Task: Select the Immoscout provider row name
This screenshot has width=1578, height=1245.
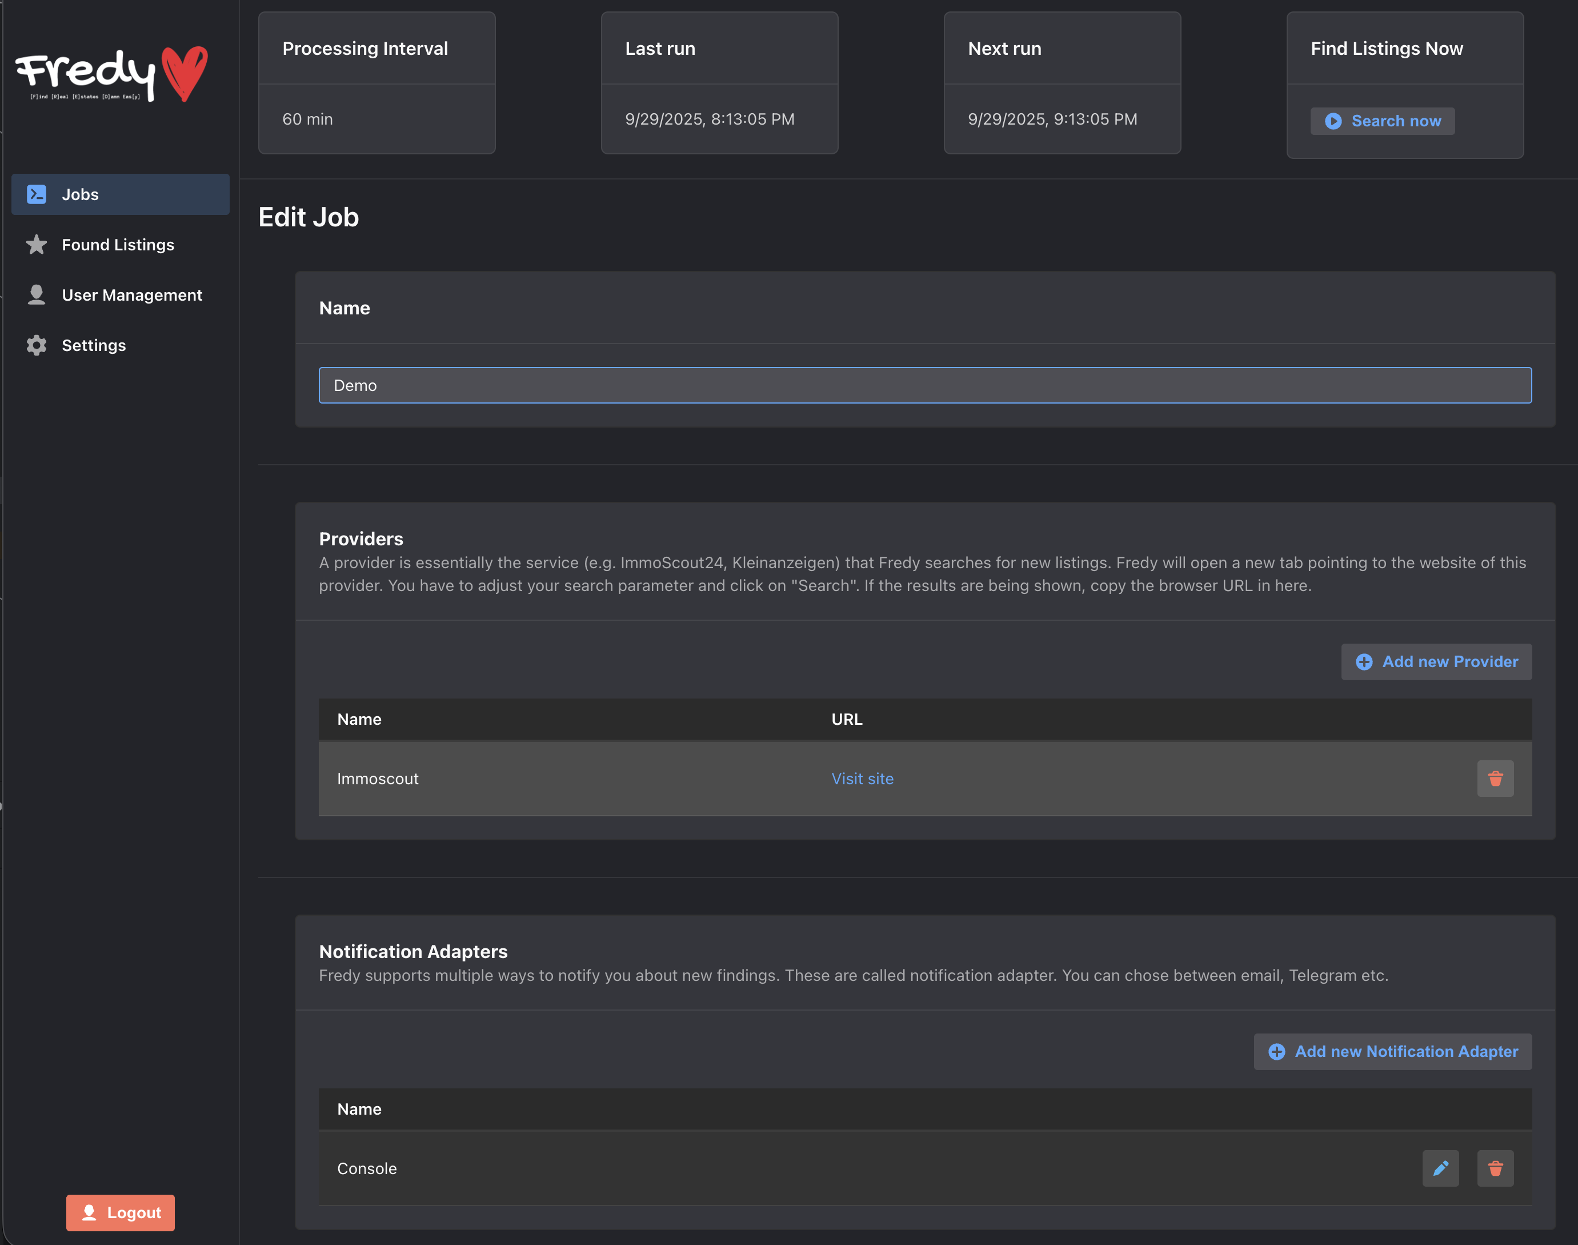Action: click(378, 779)
